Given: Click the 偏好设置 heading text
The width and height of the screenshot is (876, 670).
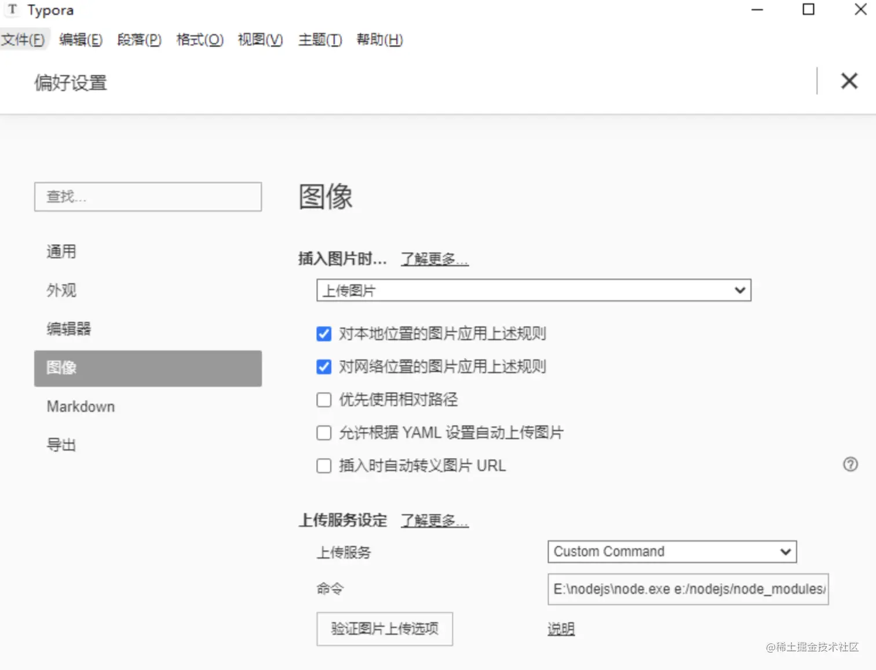Looking at the screenshot, I should [71, 83].
